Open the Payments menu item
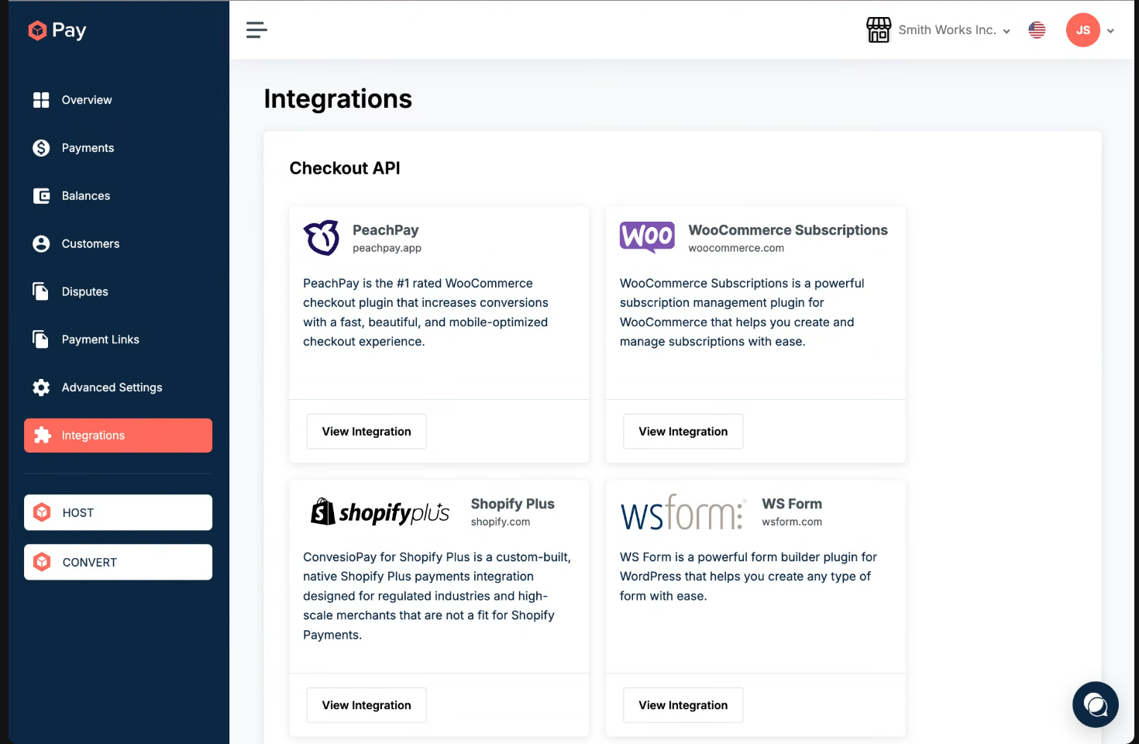This screenshot has height=744, width=1139. tap(88, 148)
